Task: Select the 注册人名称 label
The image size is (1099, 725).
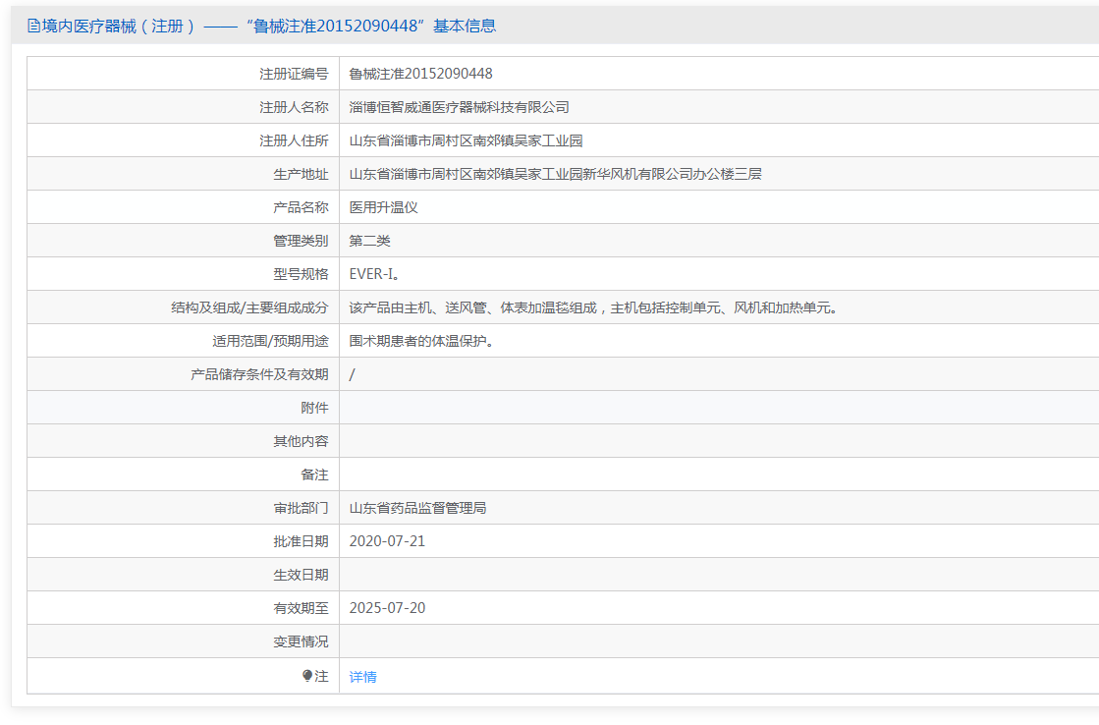Action: click(294, 107)
